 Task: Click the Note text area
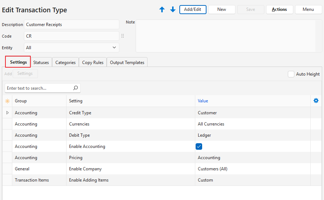click(229, 36)
